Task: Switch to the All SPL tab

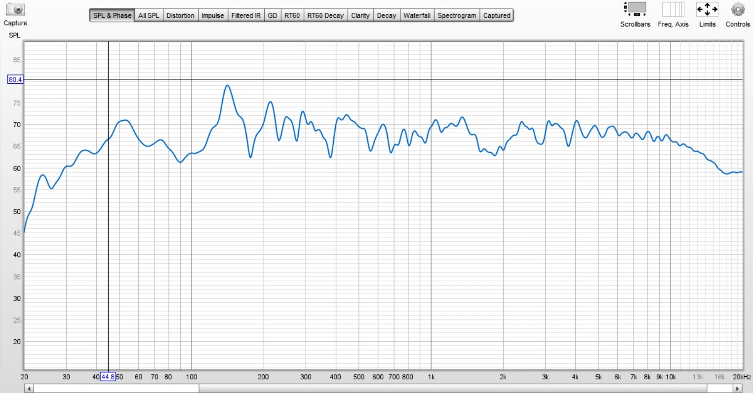Action: 149,15
